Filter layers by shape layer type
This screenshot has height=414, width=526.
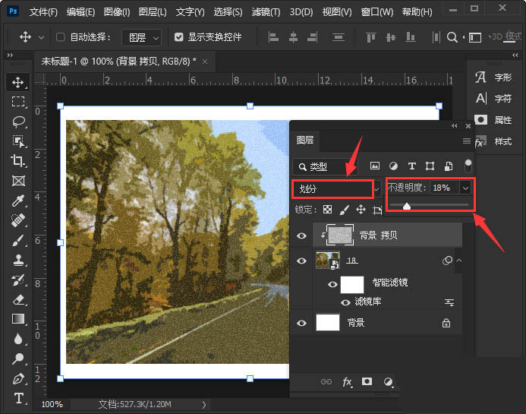[x=430, y=166]
